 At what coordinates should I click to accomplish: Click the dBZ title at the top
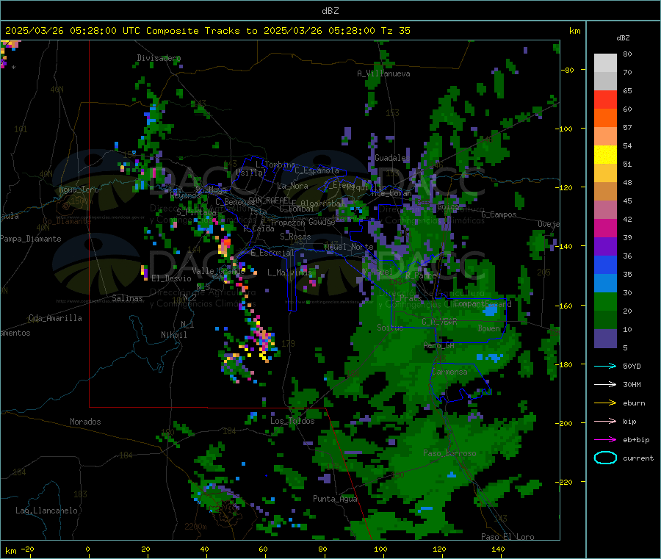point(330,10)
